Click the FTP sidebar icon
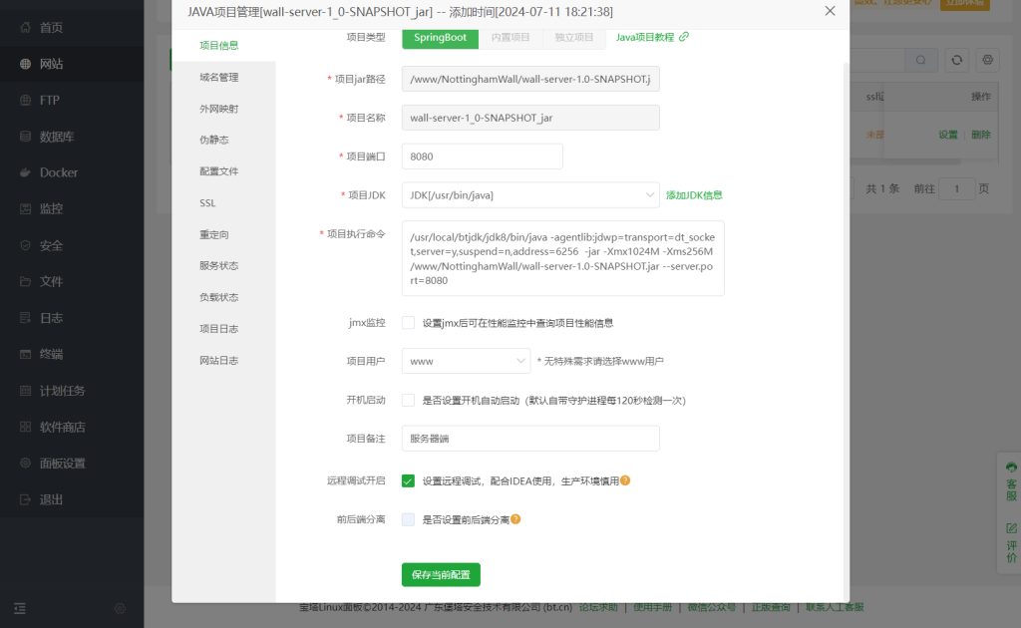1021x628 pixels. pyautogui.click(x=25, y=101)
